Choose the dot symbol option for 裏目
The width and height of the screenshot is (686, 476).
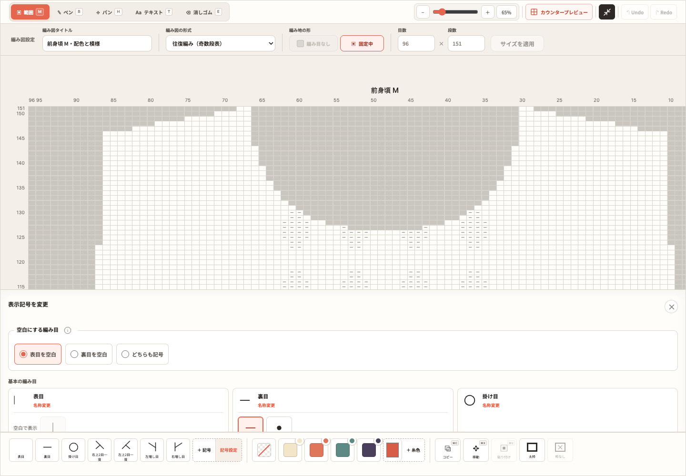coord(279,425)
